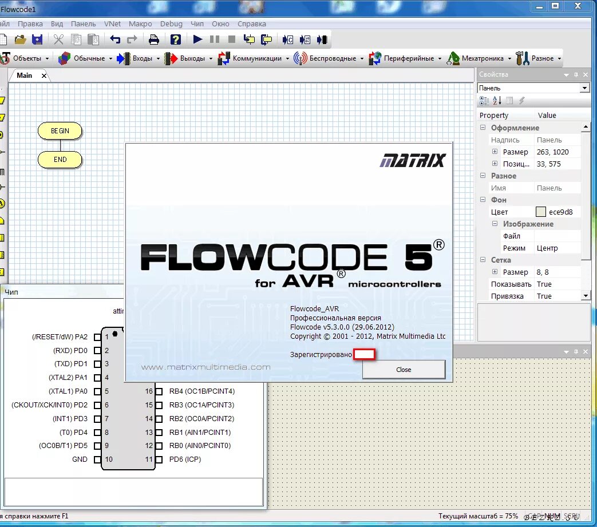Redo the last undone action

pos(132,39)
